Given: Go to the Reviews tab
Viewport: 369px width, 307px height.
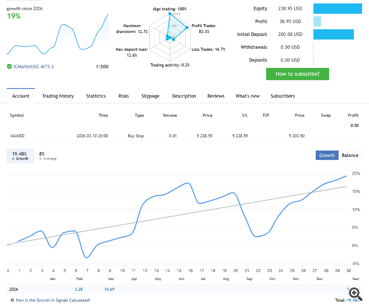Looking at the screenshot, I should pyautogui.click(x=215, y=96).
